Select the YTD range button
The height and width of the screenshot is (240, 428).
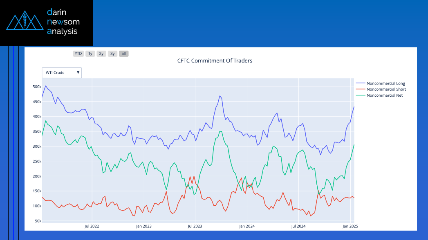pyautogui.click(x=78, y=53)
